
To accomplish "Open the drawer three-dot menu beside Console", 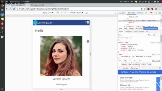I will 120,68.
